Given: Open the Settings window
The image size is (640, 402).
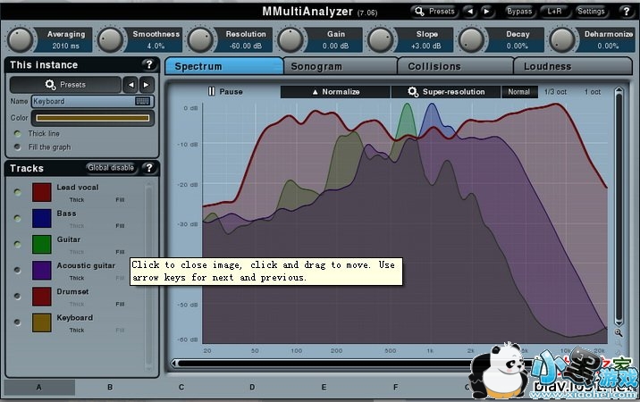Looking at the screenshot, I should (x=591, y=12).
